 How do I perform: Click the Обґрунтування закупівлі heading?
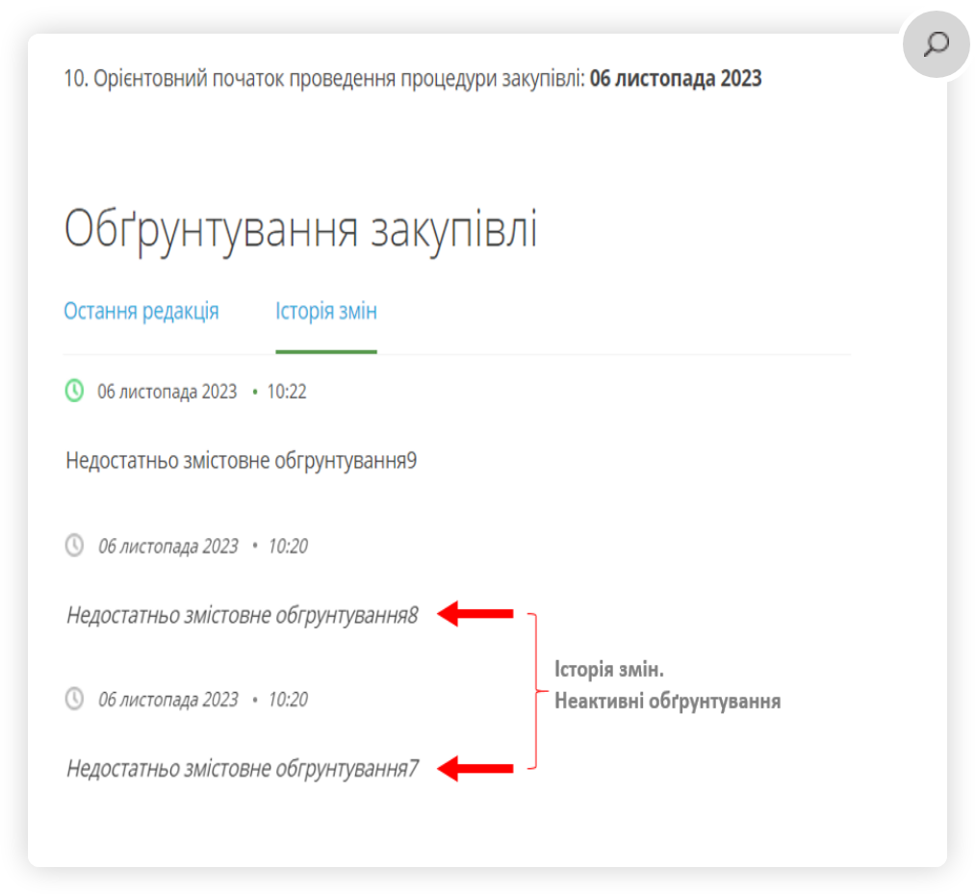300,231
